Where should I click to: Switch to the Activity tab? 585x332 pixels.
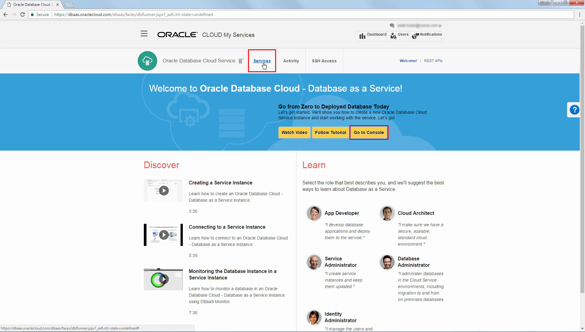click(x=291, y=61)
